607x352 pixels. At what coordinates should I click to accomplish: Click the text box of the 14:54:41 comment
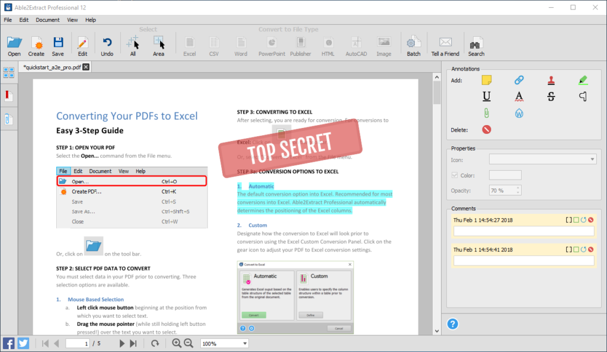[523, 261]
